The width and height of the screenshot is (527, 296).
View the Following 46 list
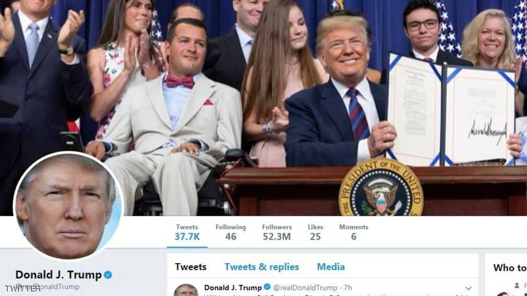pyautogui.click(x=231, y=232)
